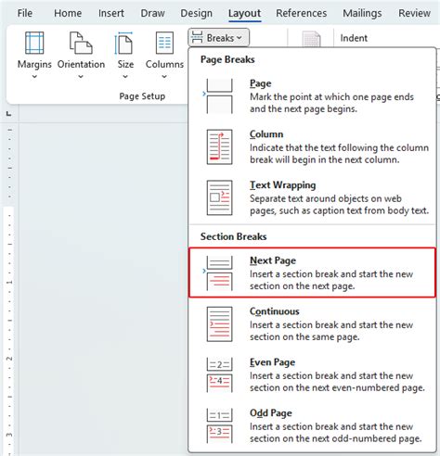The width and height of the screenshot is (440, 456).
Task: Select Next Page section break title
Action: click(273, 260)
